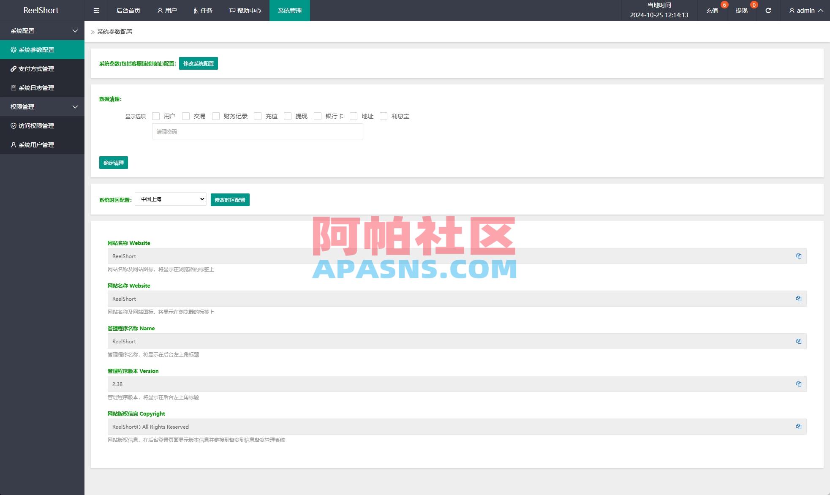Open the 后台首页 navigation tab
Image resolution: width=830 pixels, height=495 pixels.
[128, 10]
